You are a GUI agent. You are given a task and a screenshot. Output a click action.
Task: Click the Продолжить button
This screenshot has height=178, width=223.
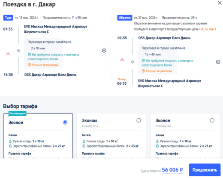205,170
